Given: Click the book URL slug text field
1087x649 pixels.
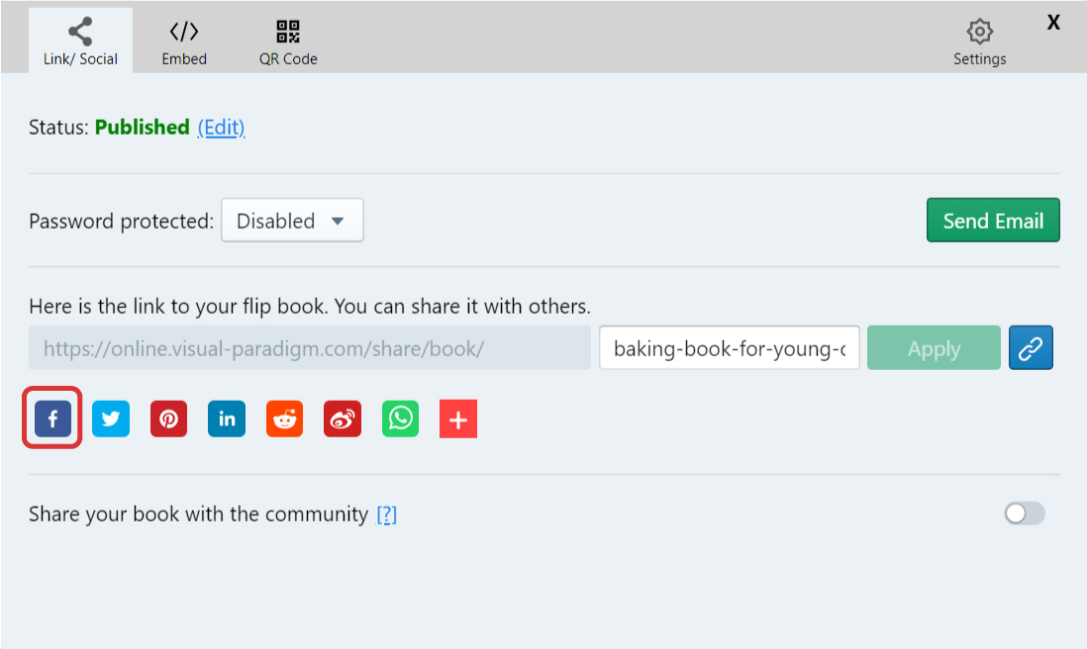Looking at the screenshot, I should point(729,348).
